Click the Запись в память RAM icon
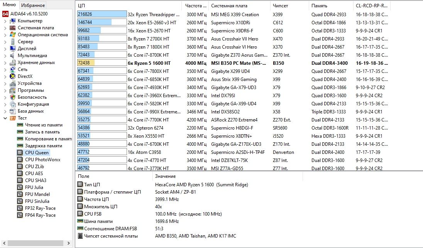This screenshot has height=248, width=423. coord(20,132)
